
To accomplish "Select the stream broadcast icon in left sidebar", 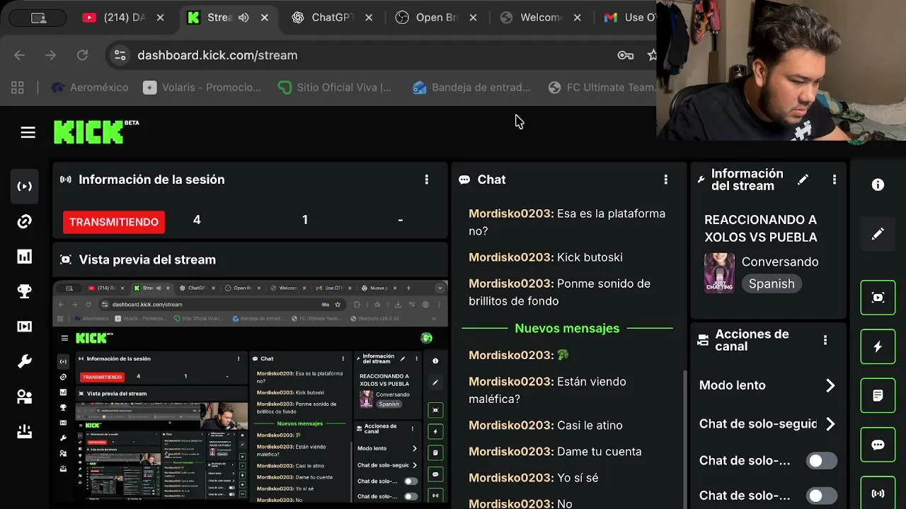I will pos(25,187).
